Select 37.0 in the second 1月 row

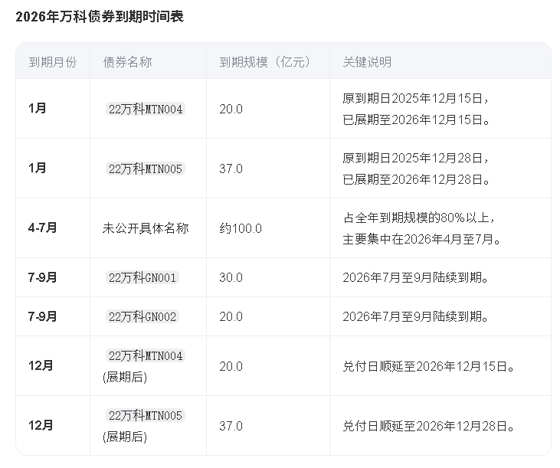(x=231, y=169)
